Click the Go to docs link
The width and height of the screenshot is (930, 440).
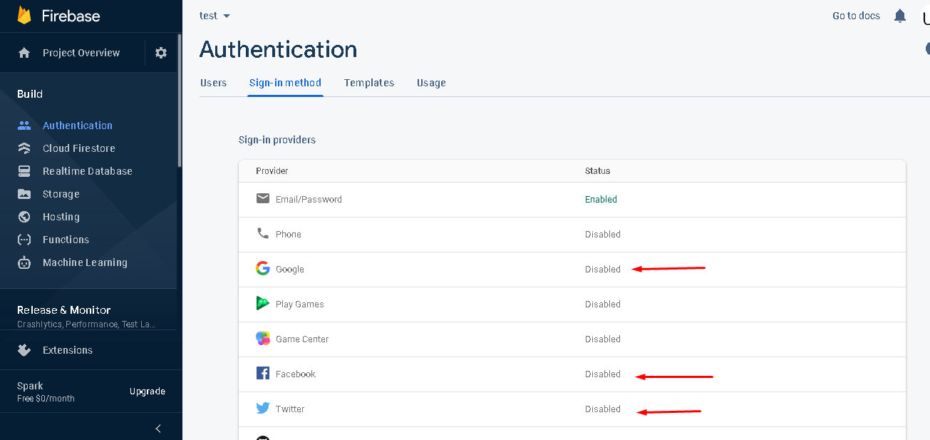856,16
